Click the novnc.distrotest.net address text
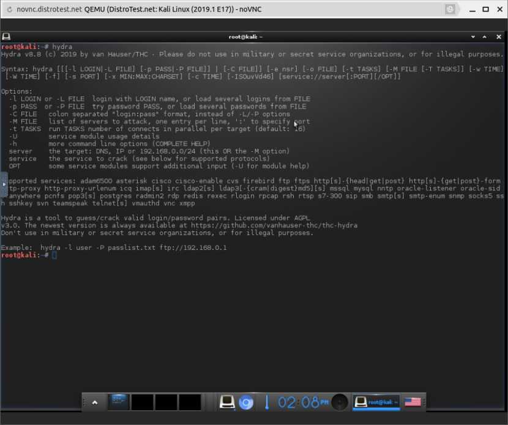508x425 pixels. coord(49,9)
